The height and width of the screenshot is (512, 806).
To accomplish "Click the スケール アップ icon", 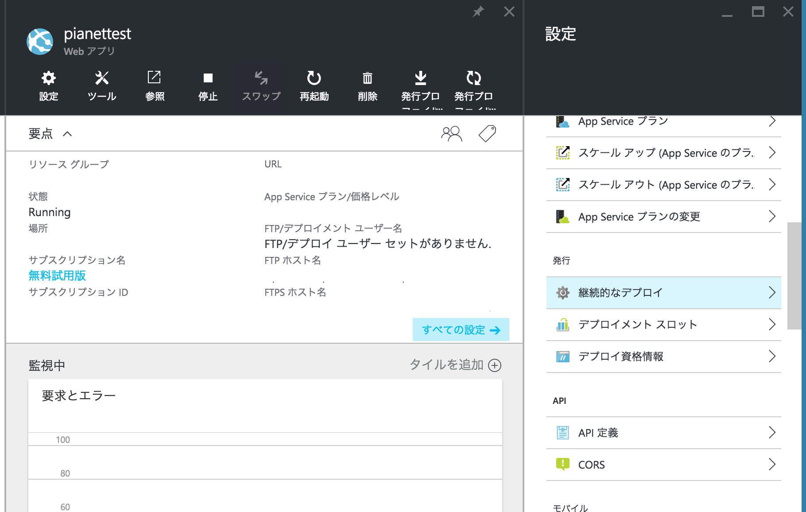I will pyautogui.click(x=563, y=153).
